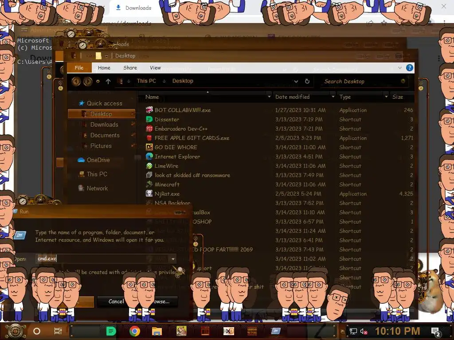This screenshot has width=454, height=340.
Task: Open Run dialog command history dropdown
Action: [x=173, y=259]
